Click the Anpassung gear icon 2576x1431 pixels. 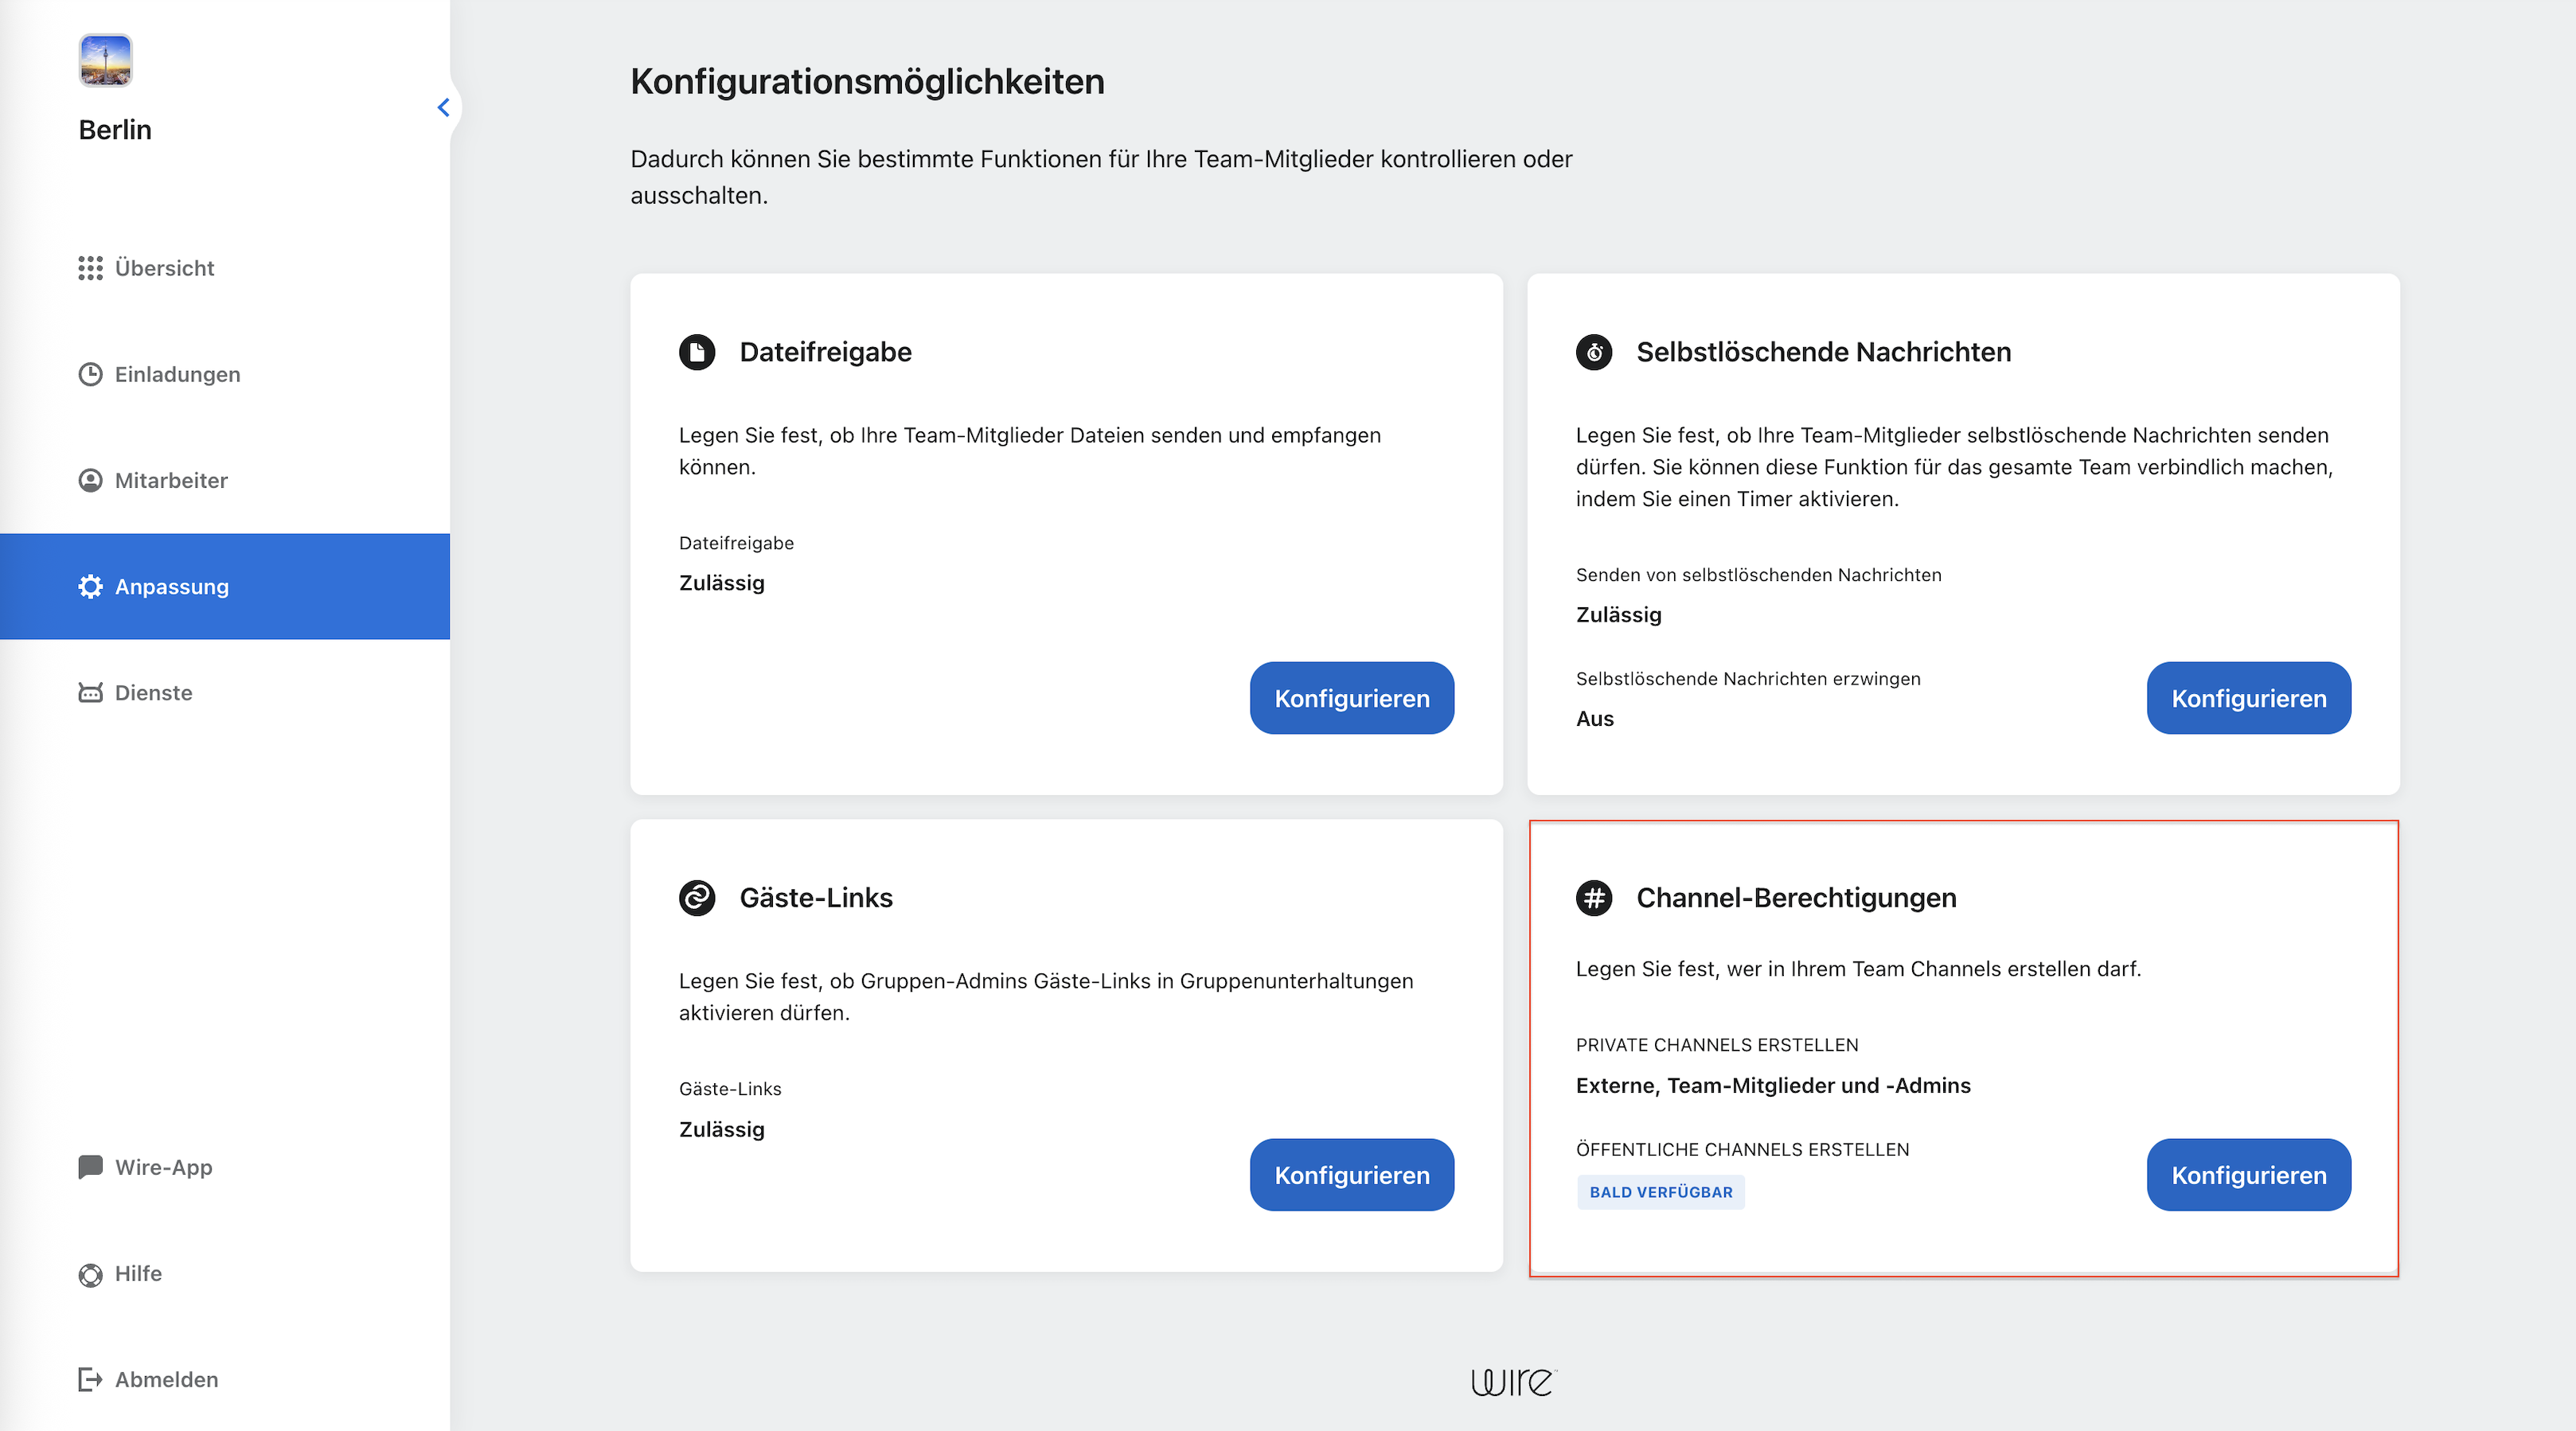[x=90, y=586]
